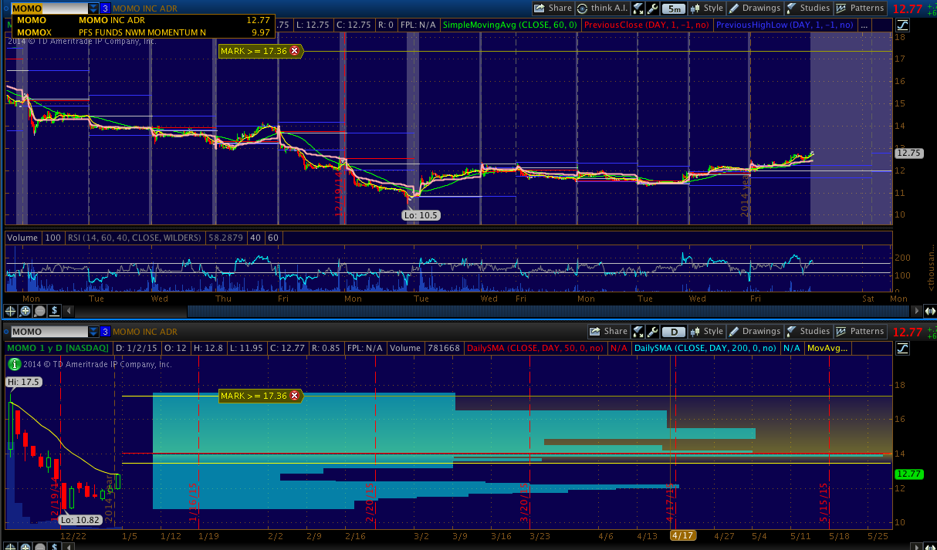
Task: Toggle the curve scale icon on lower chart
Action: [902, 348]
